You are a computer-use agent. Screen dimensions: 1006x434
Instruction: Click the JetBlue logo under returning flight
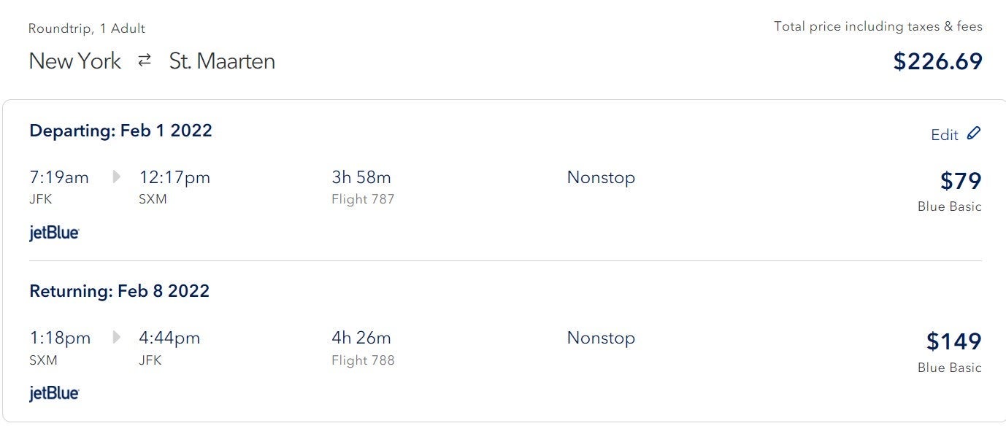(x=54, y=394)
